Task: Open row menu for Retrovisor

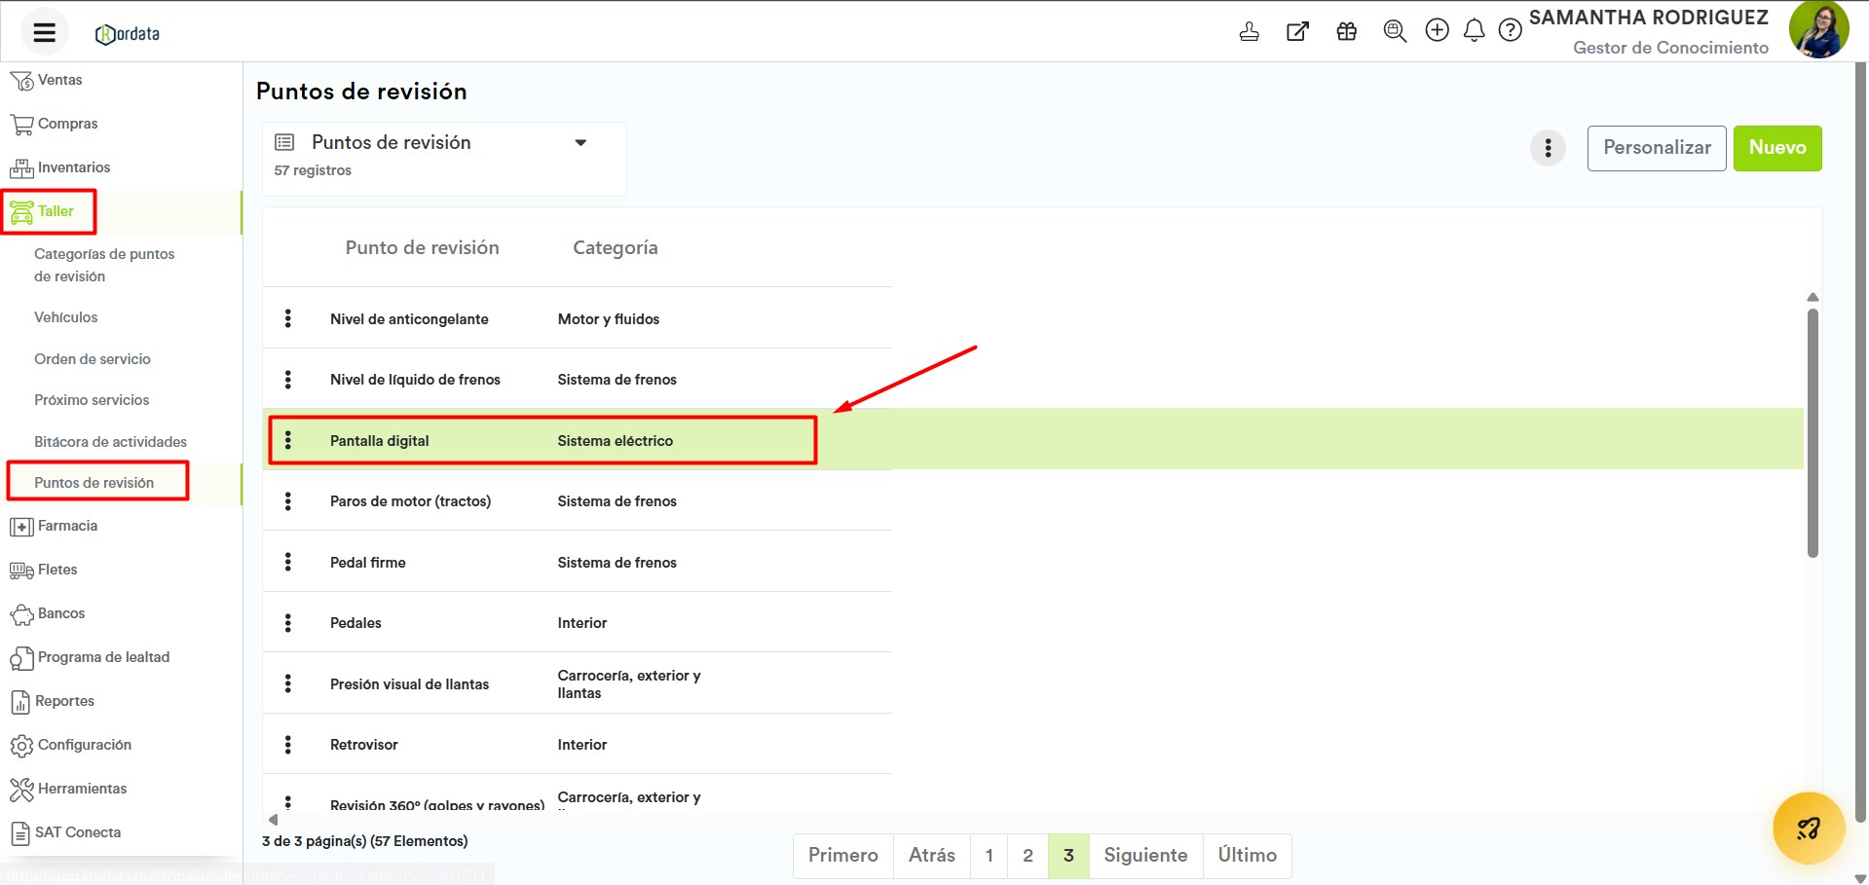Action: click(287, 744)
